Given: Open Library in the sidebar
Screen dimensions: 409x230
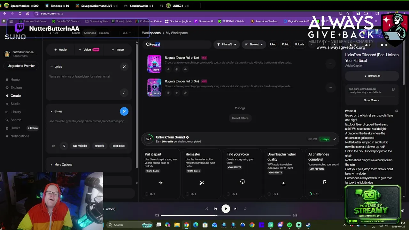Looking at the screenshot, I should [x=13, y=112].
